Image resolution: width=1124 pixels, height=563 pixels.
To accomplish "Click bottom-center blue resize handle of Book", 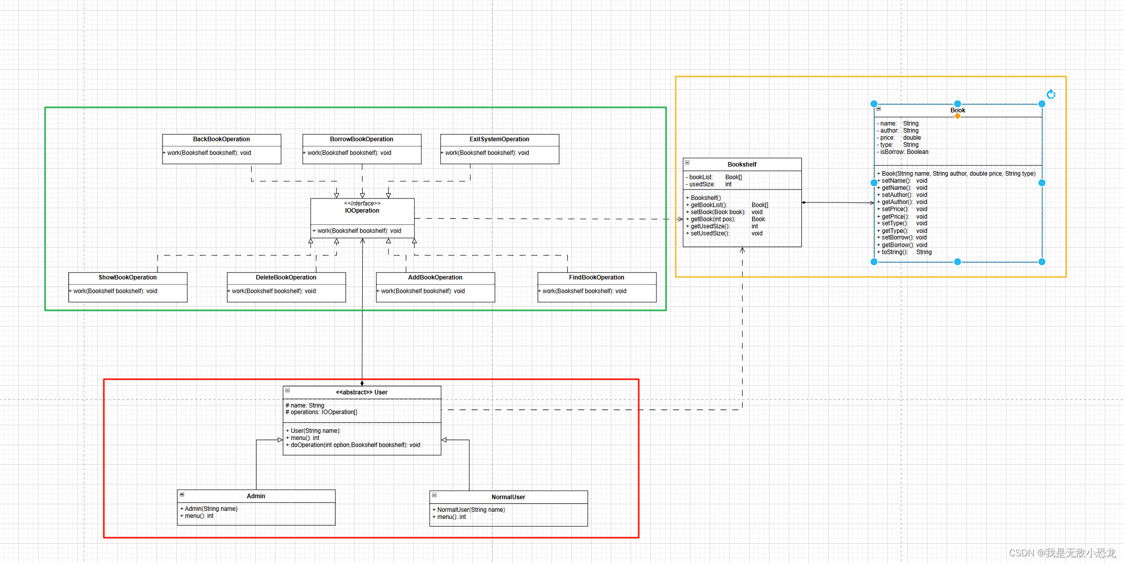I will [x=957, y=262].
